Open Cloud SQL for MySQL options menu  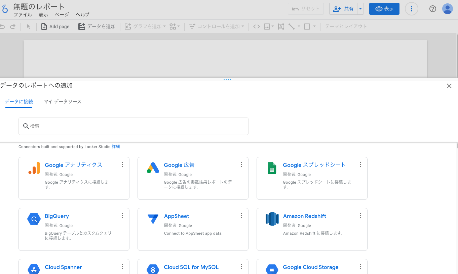tap(241, 267)
